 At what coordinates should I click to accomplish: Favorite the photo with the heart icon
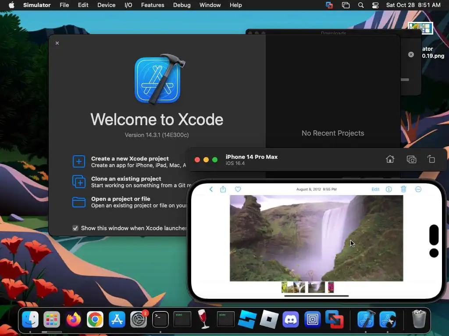point(238,189)
